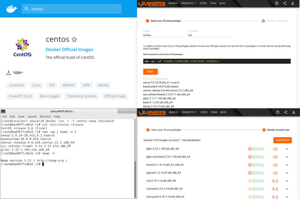Click orange sad face in nss-tools row
Viewport: 300px width, 199px height.
pos(250,189)
